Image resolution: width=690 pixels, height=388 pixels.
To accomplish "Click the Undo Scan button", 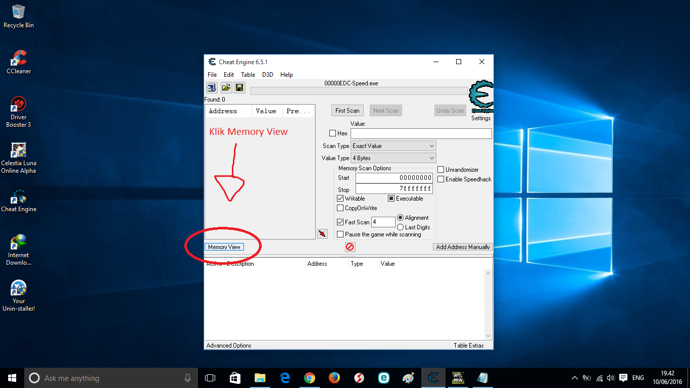I will [x=450, y=111].
